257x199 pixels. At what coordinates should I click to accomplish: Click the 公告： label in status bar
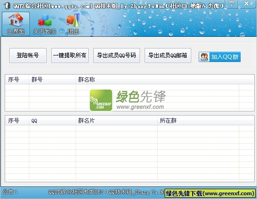click(x=10, y=192)
